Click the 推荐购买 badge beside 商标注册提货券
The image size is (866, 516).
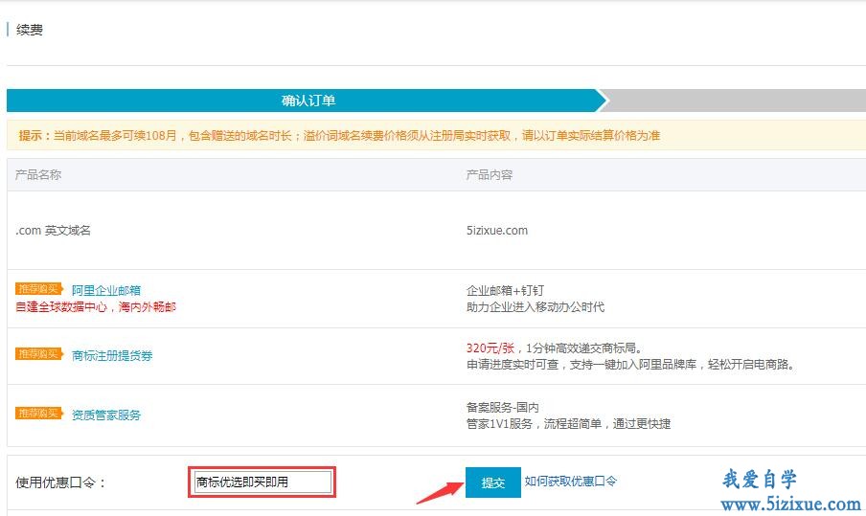tap(38, 354)
